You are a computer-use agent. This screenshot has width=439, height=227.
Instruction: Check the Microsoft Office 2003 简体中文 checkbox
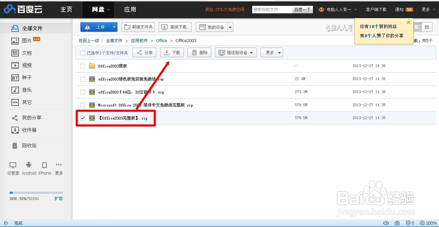[83, 105]
